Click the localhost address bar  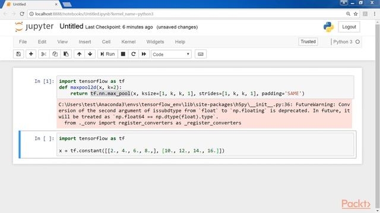click(185, 14)
